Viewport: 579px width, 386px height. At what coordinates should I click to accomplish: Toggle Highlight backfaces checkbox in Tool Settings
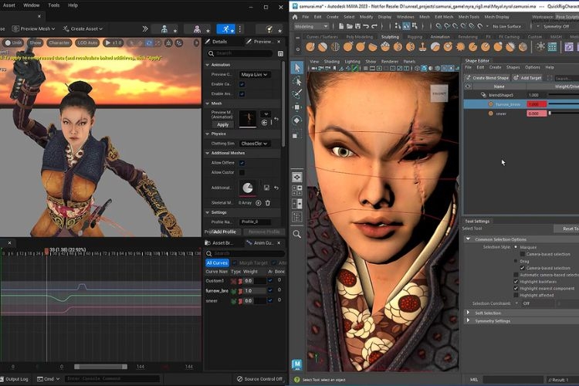(x=516, y=282)
